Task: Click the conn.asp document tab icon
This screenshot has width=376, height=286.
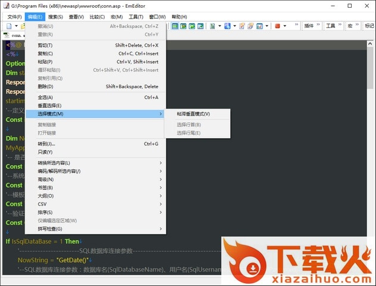Action: point(7,36)
